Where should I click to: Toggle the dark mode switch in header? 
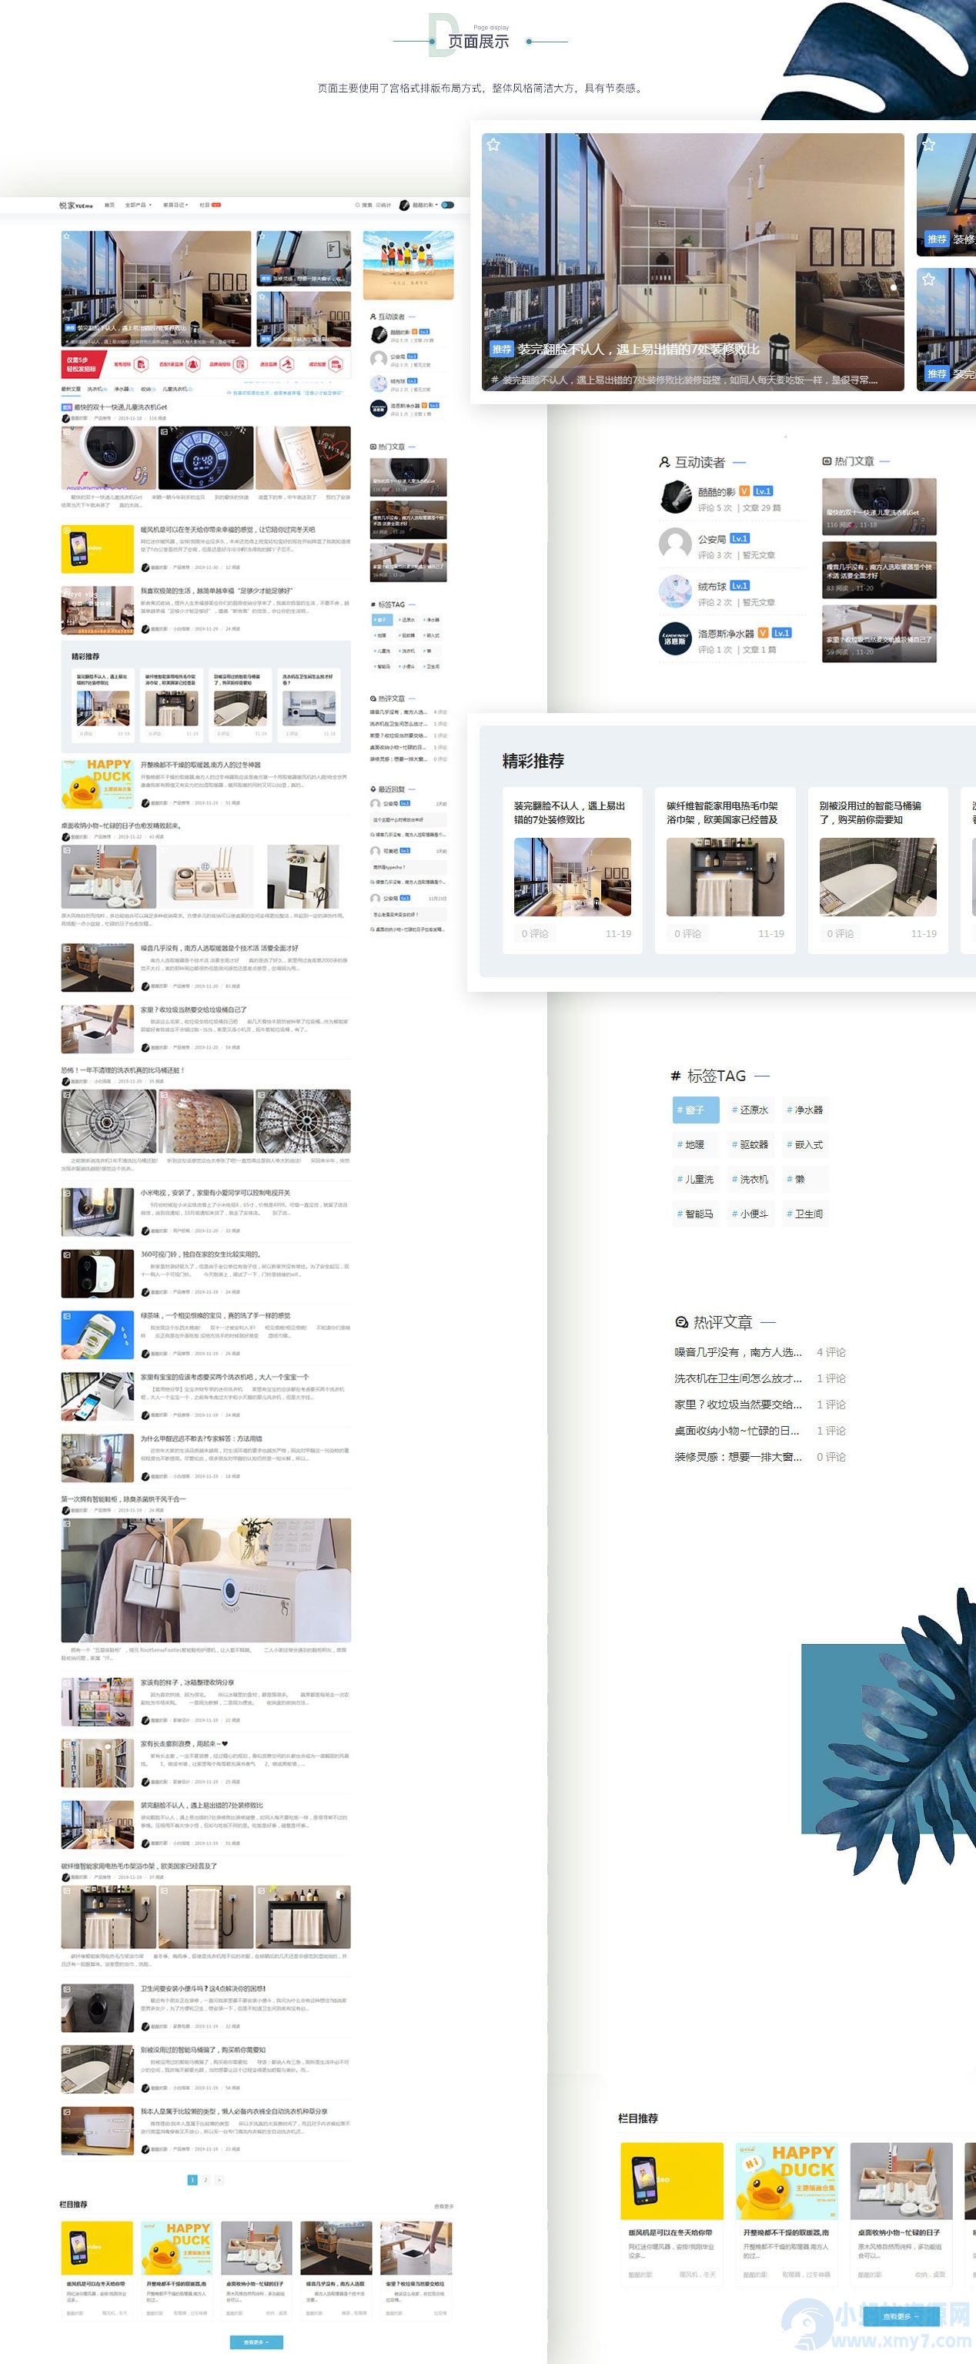[x=448, y=205]
